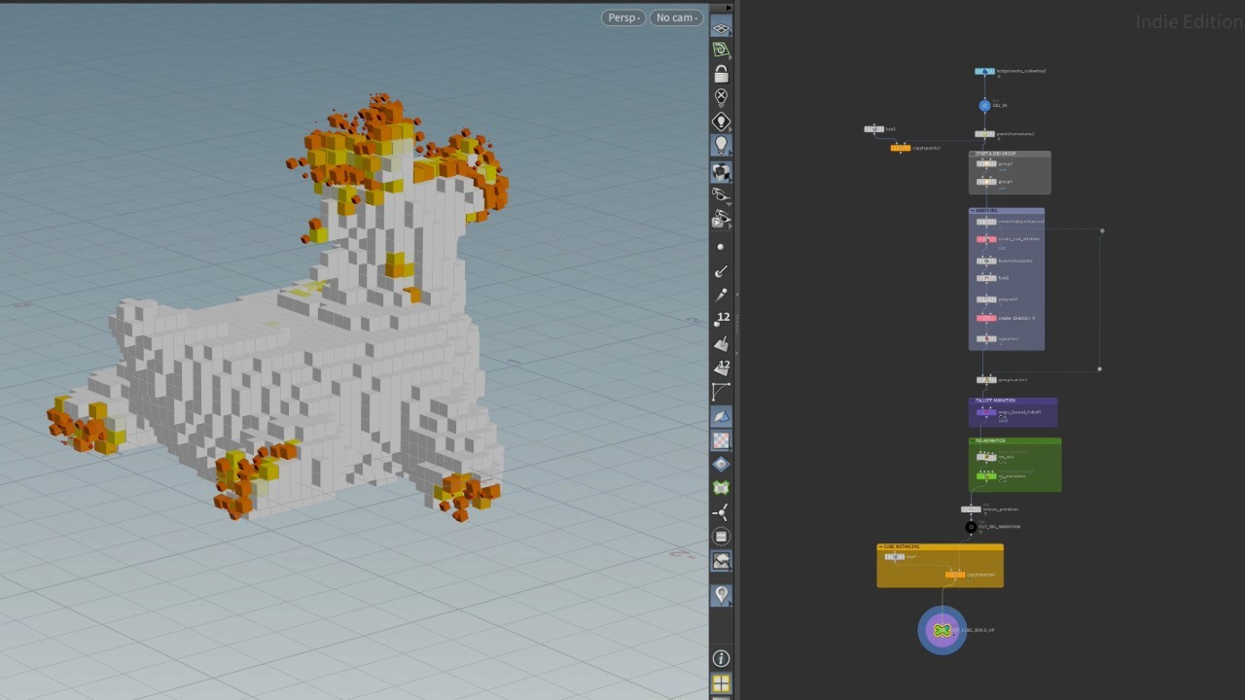Select the highlighted lightbulb lighting mode
Screen dimensions: 1245x700
[x=721, y=145]
